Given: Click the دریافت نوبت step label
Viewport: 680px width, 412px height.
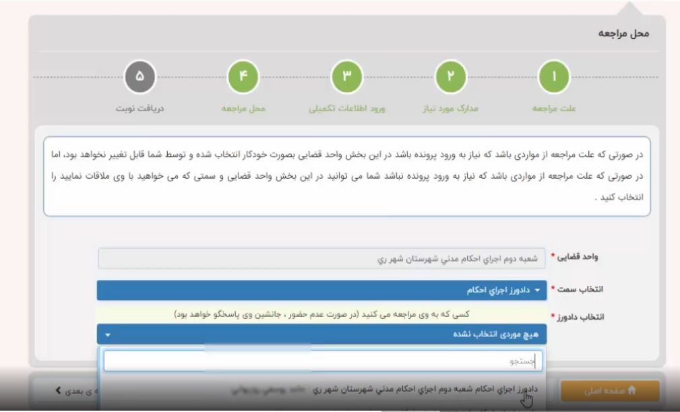Looking at the screenshot, I should tap(140, 108).
